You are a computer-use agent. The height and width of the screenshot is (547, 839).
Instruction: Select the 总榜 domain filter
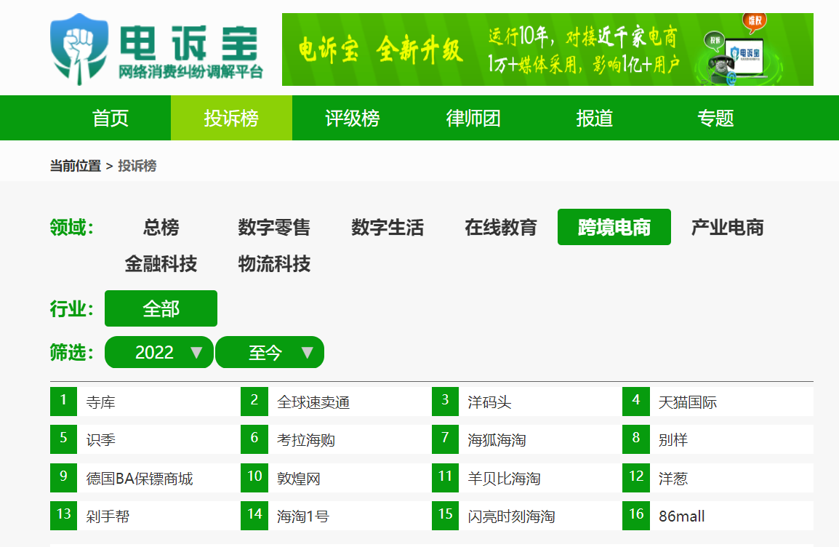tap(161, 227)
